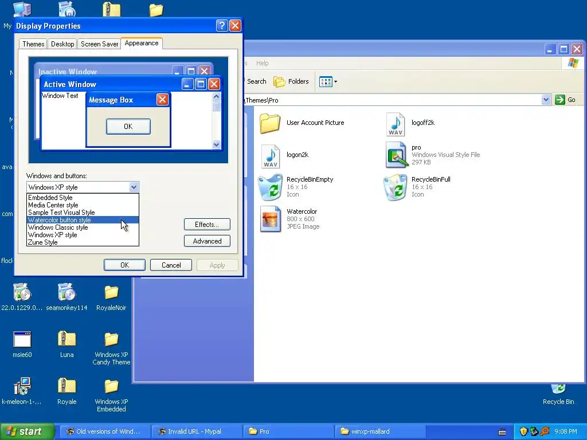Image resolution: width=587 pixels, height=440 pixels.
Task: Click the preview Message Box OK button
Action: pyautogui.click(x=128, y=127)
